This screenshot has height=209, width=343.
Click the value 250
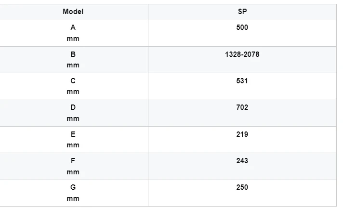click(x=242, y=187)
